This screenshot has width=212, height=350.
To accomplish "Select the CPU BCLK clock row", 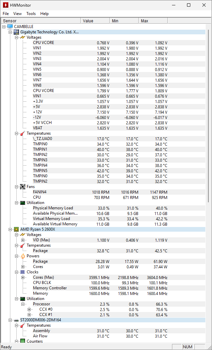I will point(119,283).
